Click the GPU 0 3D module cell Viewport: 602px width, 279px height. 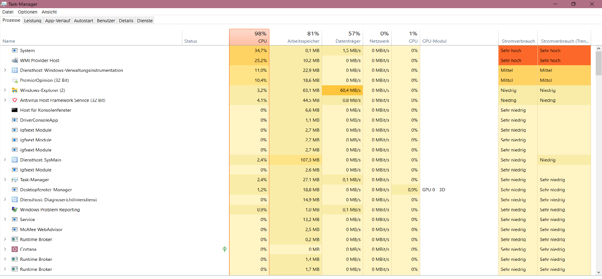click(459, 190)
